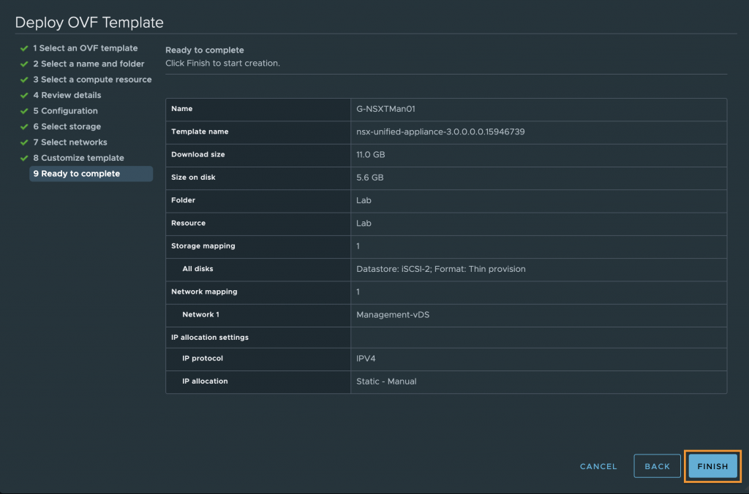This screenshot has width=749, height=494.
Task: Navigate to step 6 Select storage
Action: click(67, 126)
